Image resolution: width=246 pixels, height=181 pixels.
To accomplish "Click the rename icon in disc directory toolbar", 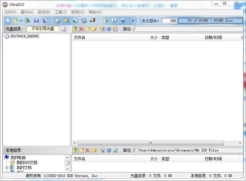I will pos(94,29).
